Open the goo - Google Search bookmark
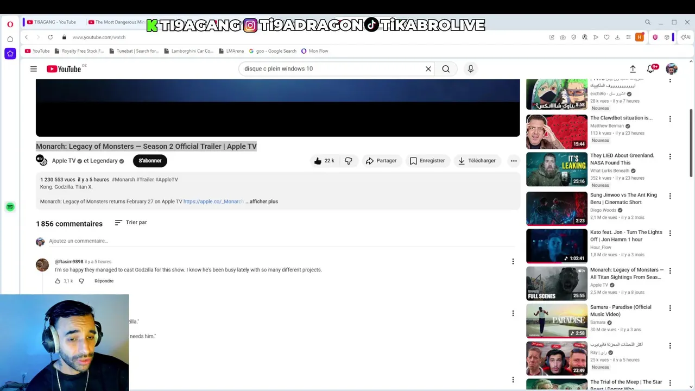Screen dimensions: 695x391 (x=273, y=51)
